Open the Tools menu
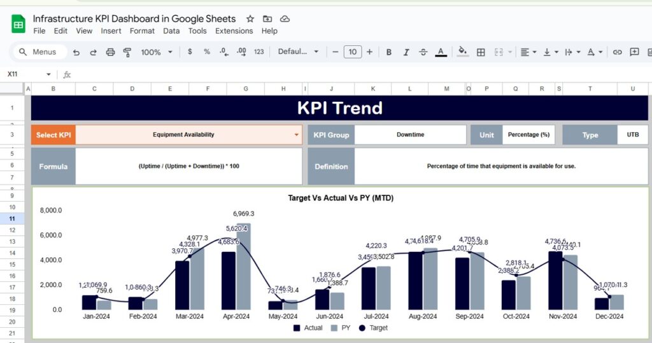This screenshot has width=652, height=343. (197, 31)
